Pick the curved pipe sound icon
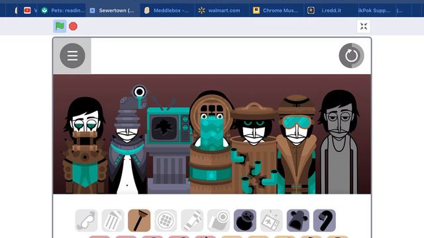Screen dimensions: 424x238 [x=325, y=220]
